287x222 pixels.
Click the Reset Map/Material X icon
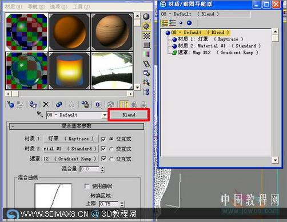coord(46,105)
